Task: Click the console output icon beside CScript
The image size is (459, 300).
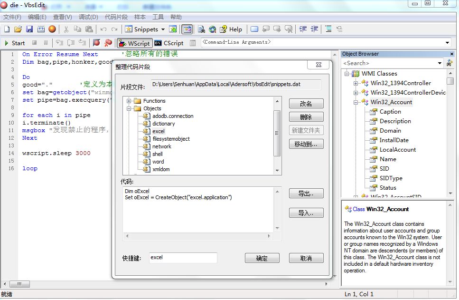Action: (x=193, y=43)
